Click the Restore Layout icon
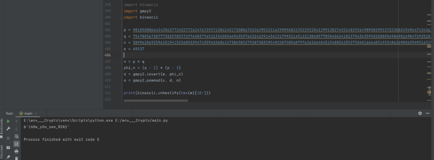The width and height of the screenshot is (434, 160). click(8, 148)
